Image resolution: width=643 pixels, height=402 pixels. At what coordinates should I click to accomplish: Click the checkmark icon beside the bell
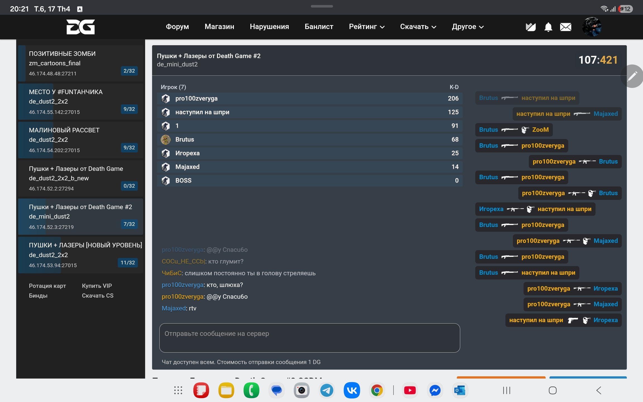tap(531, 27)
